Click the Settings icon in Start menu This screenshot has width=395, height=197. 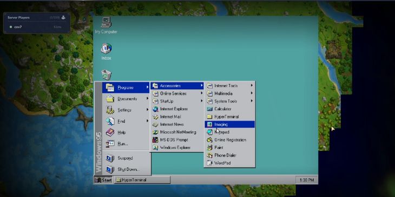point(110,110)
